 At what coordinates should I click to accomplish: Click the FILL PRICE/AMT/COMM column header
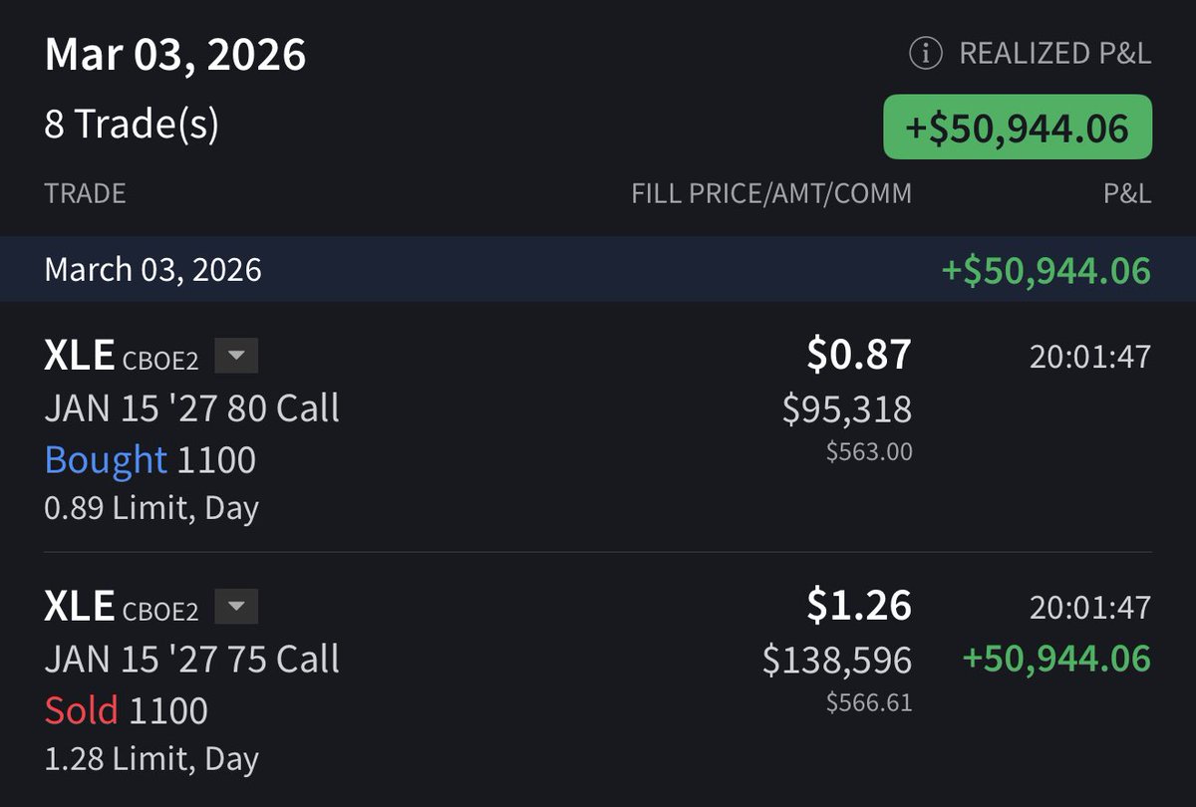tap(771, 192)
